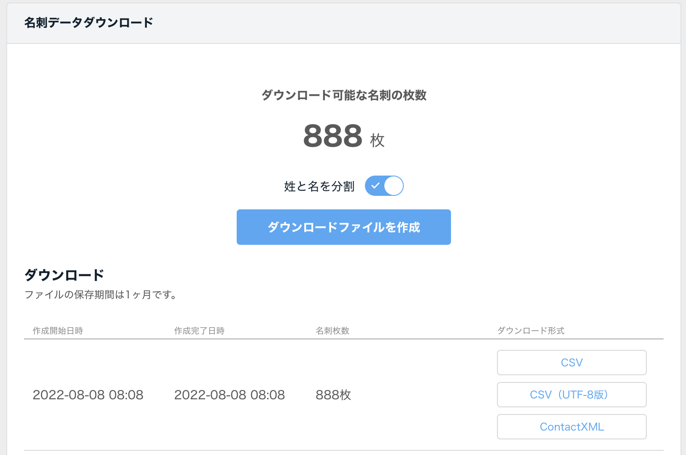Screen dimensions: 686x455
Task: Click the white knob of the toggle
Action: [x=394, y=186]
